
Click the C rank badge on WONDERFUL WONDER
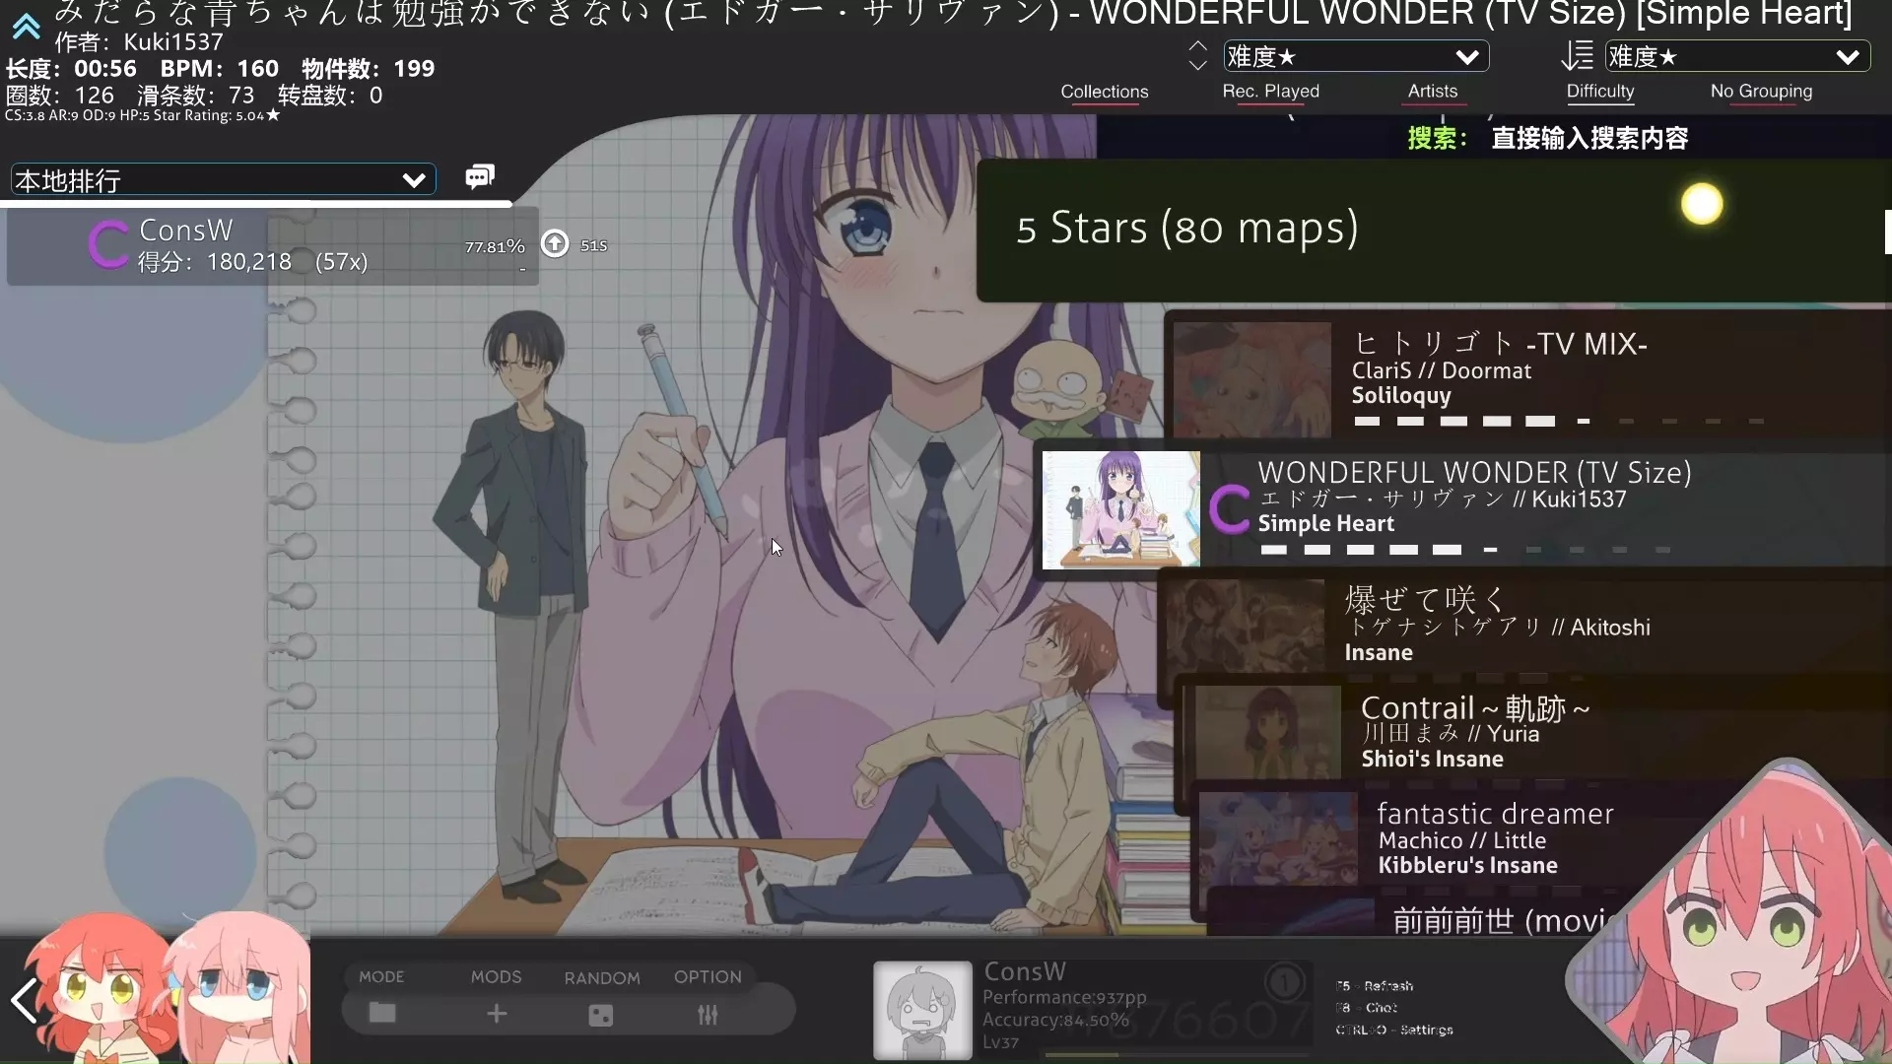(1230, 509)
